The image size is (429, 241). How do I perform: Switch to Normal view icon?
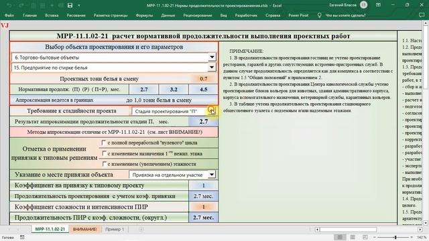340,237
